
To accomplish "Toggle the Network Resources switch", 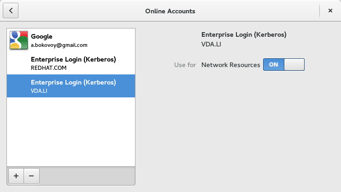I will [x=283, y=65].
